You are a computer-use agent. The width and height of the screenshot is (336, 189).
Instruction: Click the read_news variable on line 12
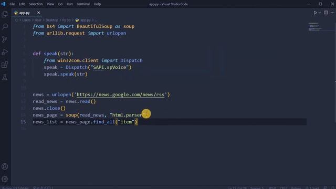coord(45,101)
